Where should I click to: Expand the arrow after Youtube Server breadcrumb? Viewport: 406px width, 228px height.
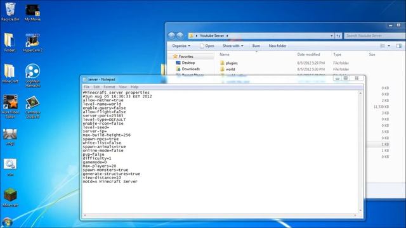(x=227, y=35)
